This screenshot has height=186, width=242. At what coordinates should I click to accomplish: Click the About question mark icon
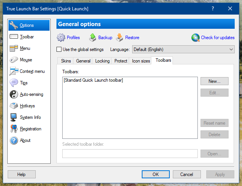click(13, 140)
